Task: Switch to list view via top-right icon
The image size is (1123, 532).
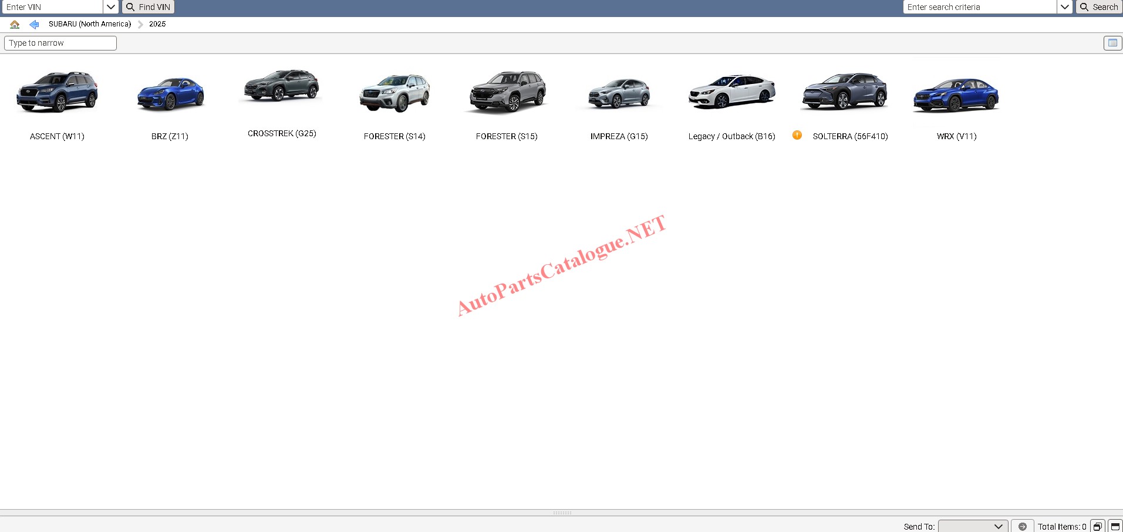Action: [x=1112, y=43]
